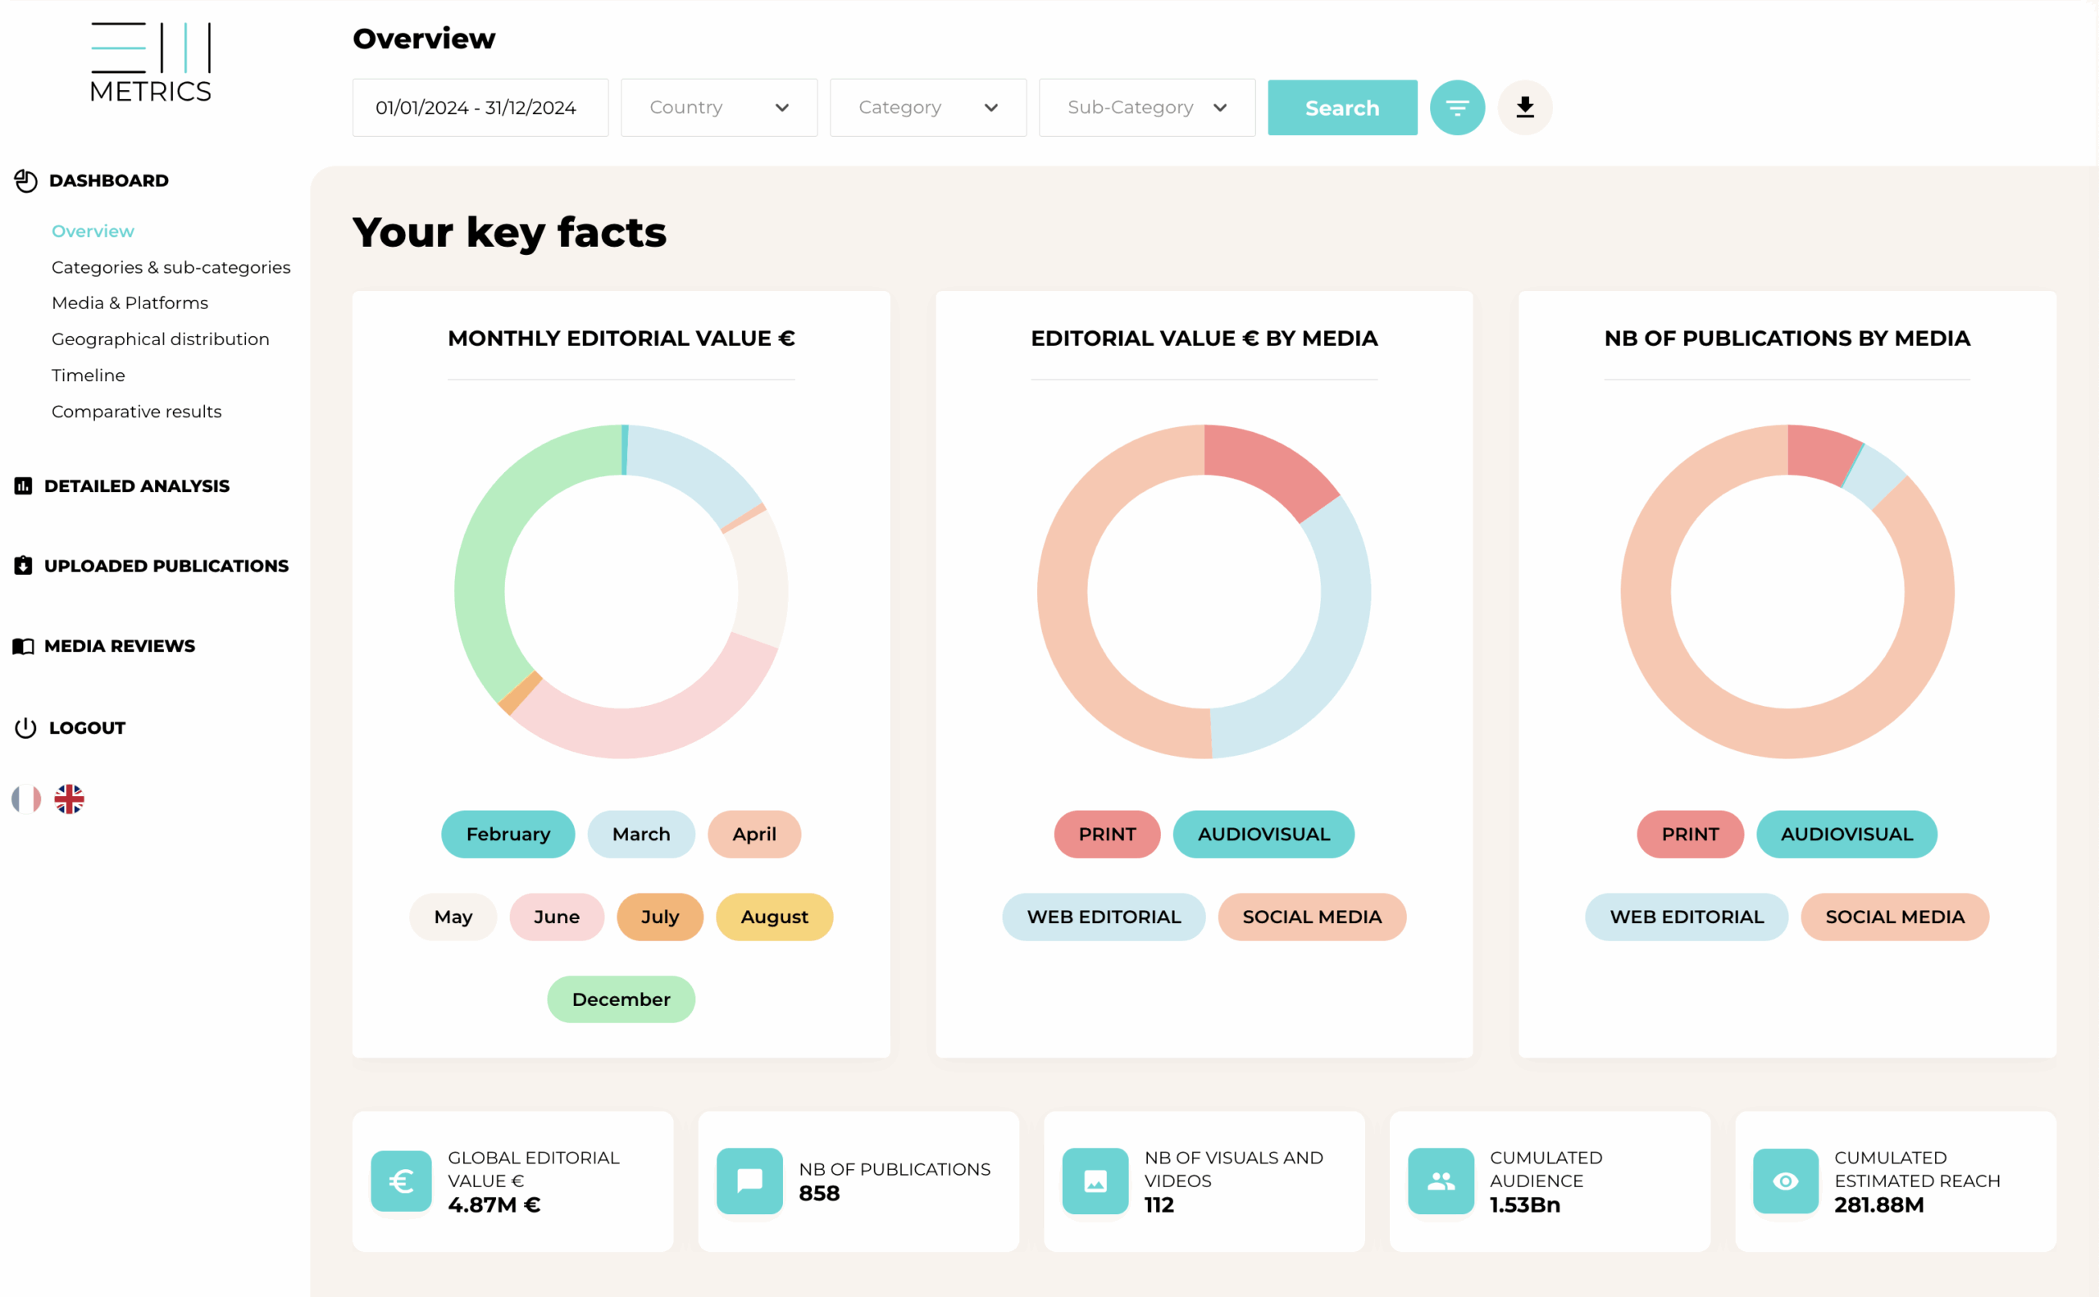Image resolution: width=2099 pixels, height=1297 pixels.
Task: Open the Dashboard menu section
Action: tap(109, 181)
